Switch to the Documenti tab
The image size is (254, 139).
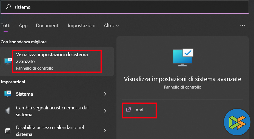[x=47, y=25]
